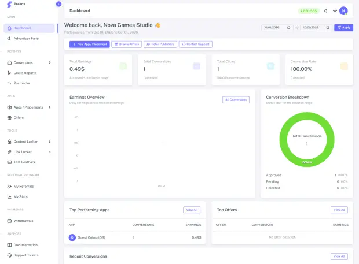Image resolution: width=359 pixels, height=264 pixels.
Task: Click Browse Offers button
Action: tap(127, 44)
